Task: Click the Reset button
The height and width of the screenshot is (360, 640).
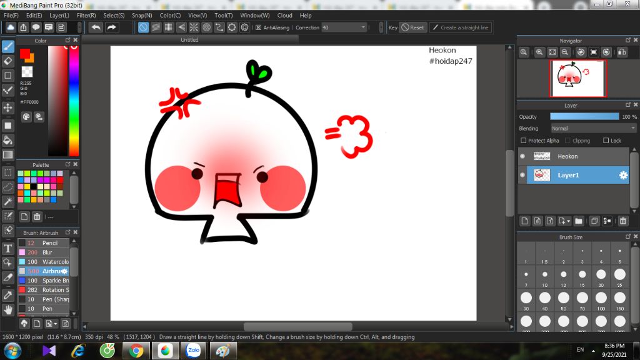Action: [x=412, y=27]
